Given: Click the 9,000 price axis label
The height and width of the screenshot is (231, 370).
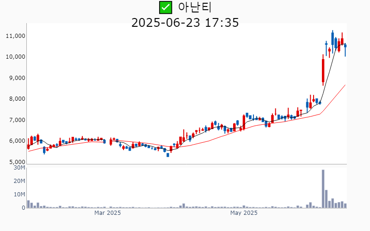Looking at the screenshot, I should (x=17, y=78).
